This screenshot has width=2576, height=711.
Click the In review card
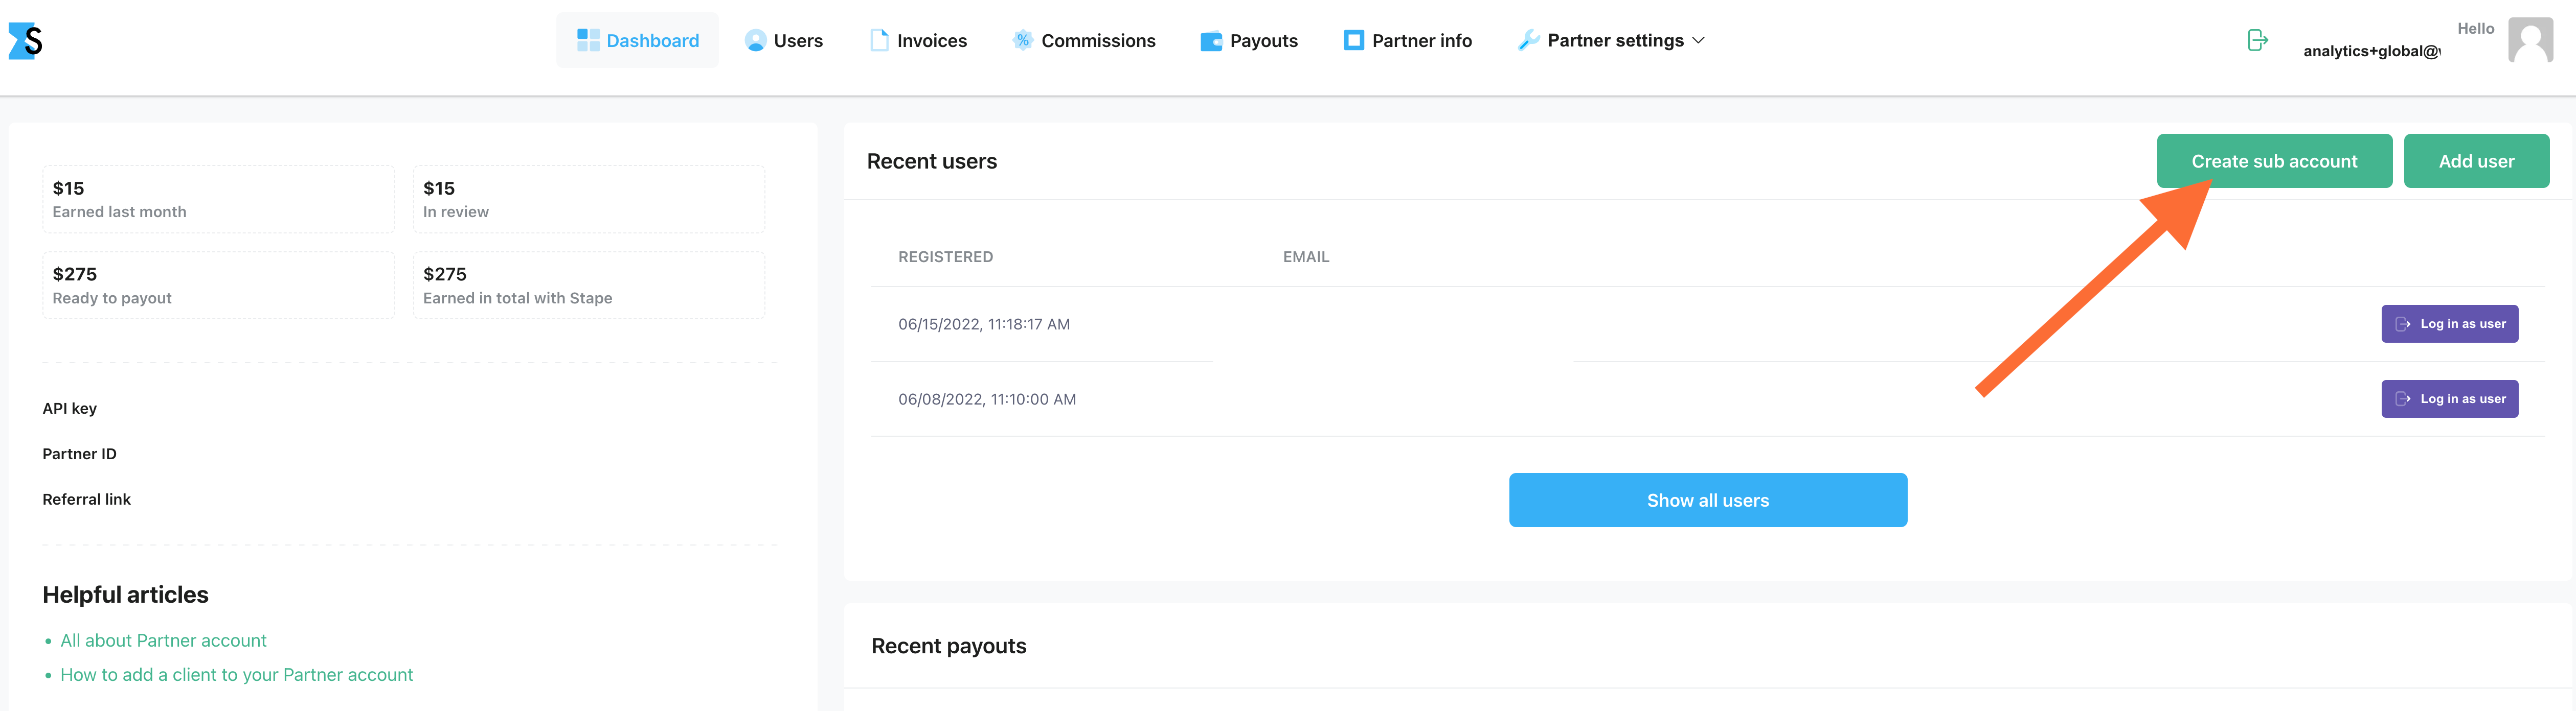589,200
